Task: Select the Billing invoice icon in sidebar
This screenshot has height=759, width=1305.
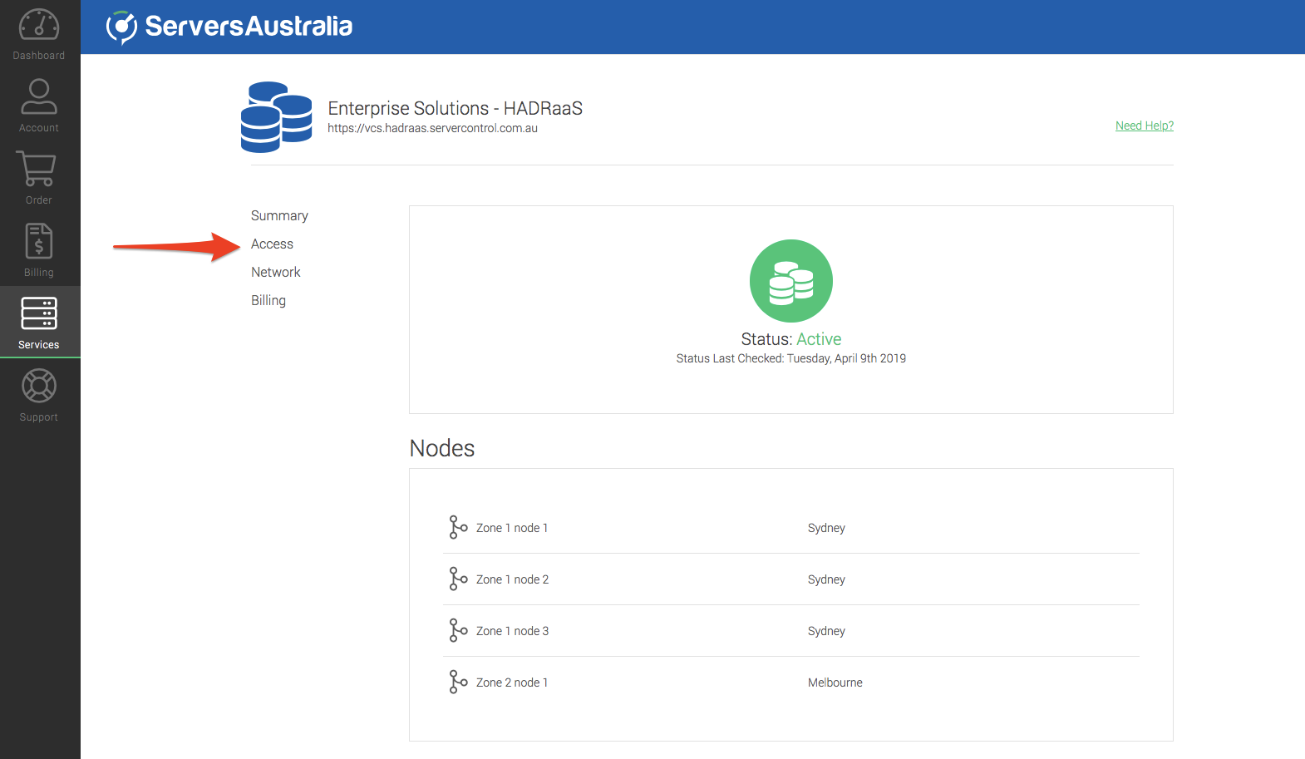Action: click(x=39, y=241)
